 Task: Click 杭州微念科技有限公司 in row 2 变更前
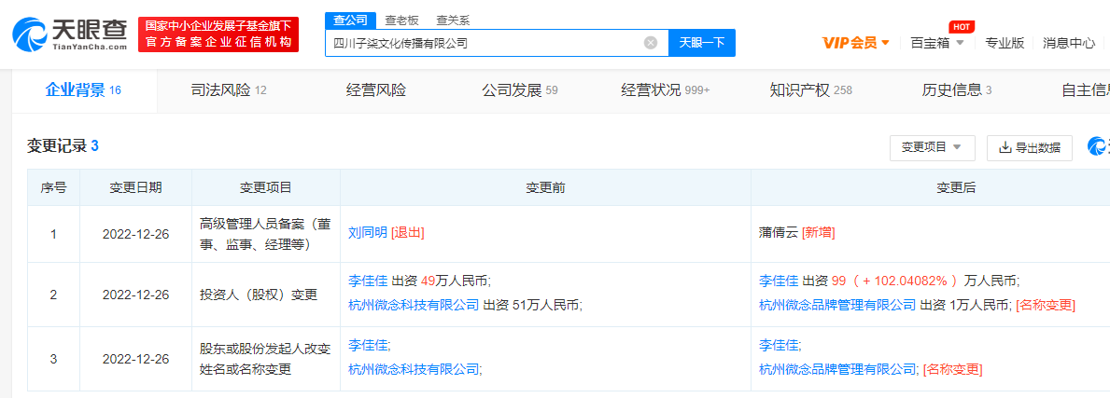(x=414, y=306)
